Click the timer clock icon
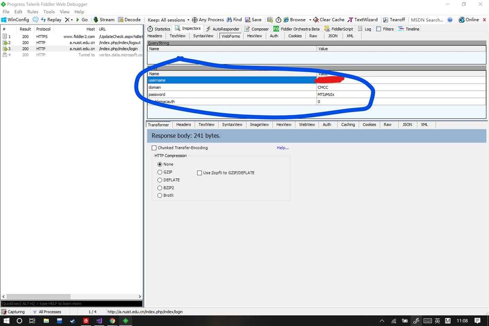Viewport: 489px width, 326px height. coord(278,19)
